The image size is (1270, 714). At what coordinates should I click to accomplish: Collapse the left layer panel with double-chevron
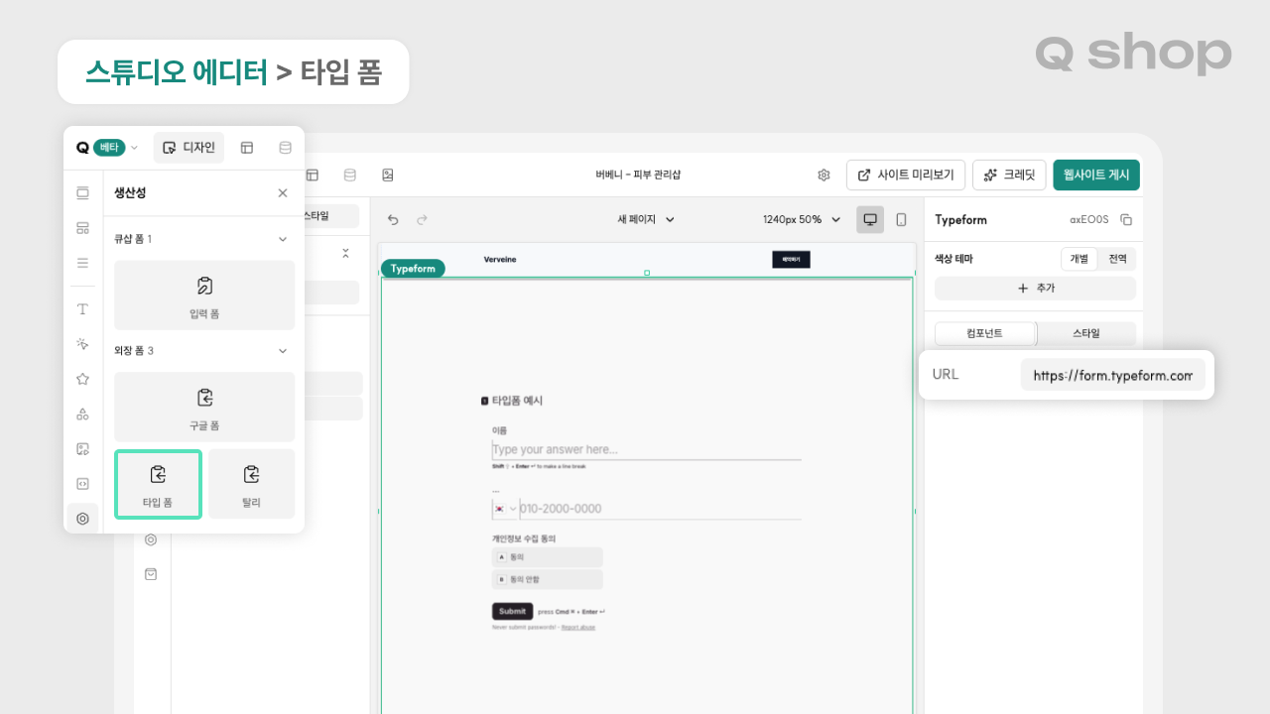point(345,253)
